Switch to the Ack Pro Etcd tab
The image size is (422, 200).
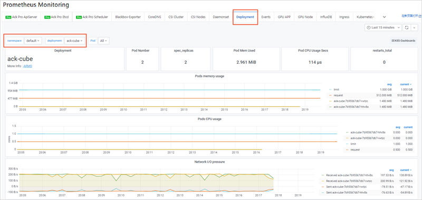click(56, 17)
